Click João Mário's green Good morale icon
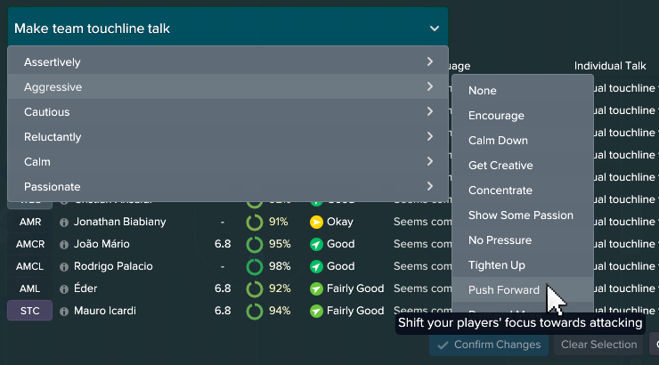 click(316, 244)
